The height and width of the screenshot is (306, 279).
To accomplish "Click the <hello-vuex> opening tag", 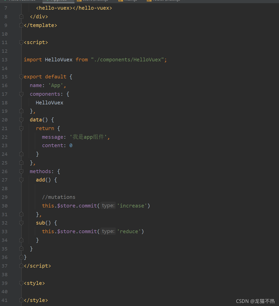I will click(54, 8).
